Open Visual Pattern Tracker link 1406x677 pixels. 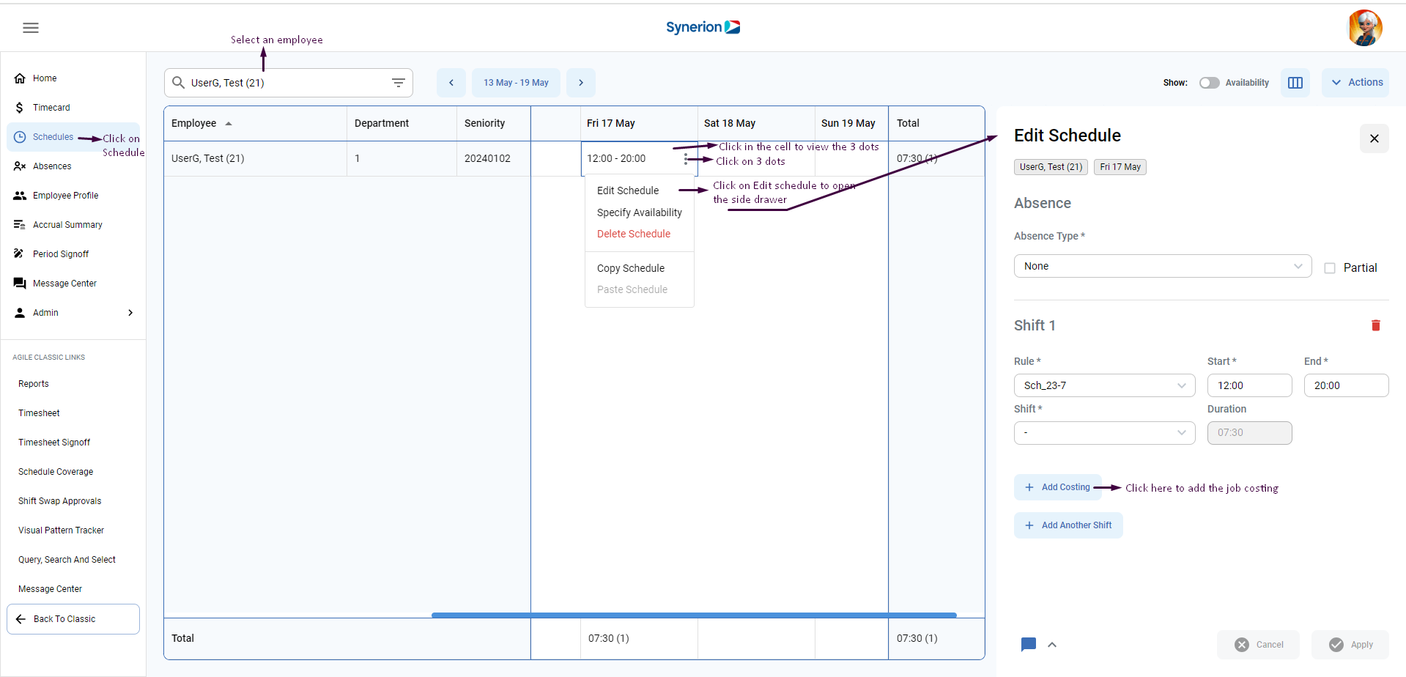click(x=62, y=530)
